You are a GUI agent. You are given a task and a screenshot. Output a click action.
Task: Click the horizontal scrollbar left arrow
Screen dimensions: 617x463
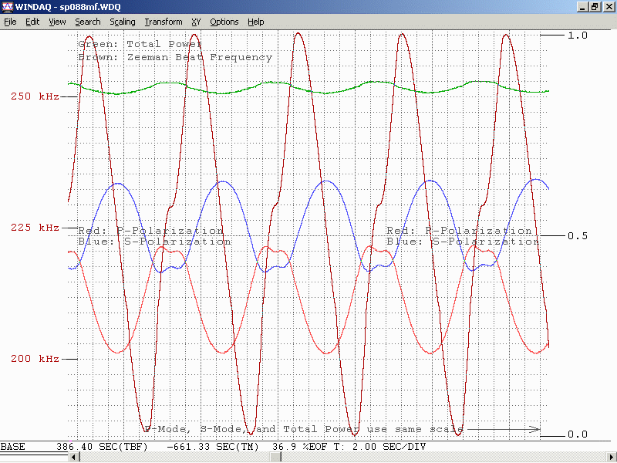tap(75, 458)
